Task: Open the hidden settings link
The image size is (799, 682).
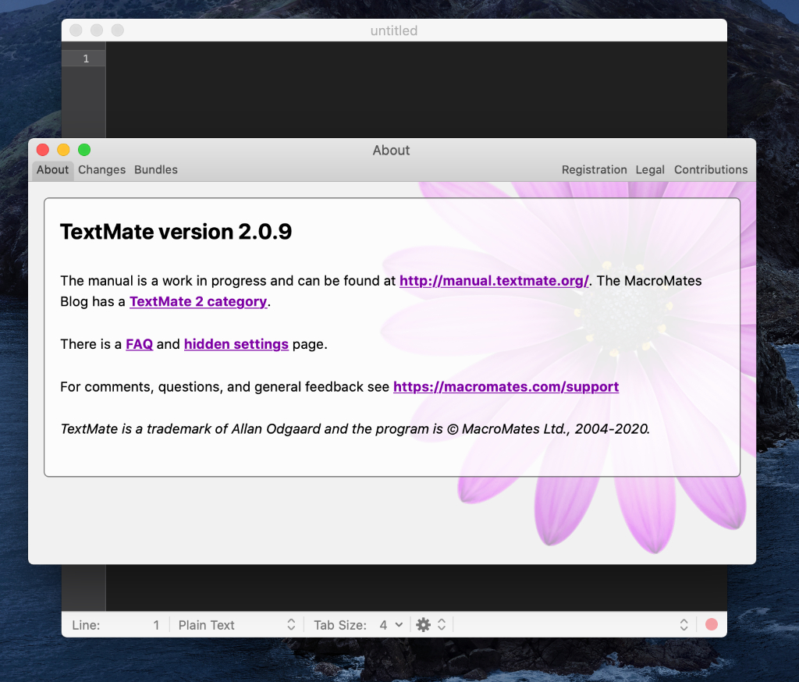Action: (x=236, y=344)
